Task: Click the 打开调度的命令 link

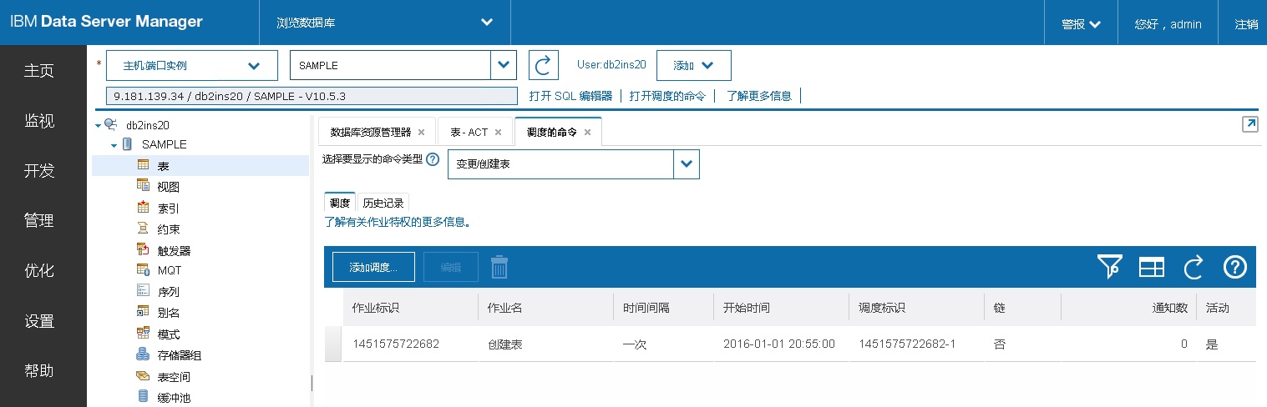Action: click(x=667, y=96)
